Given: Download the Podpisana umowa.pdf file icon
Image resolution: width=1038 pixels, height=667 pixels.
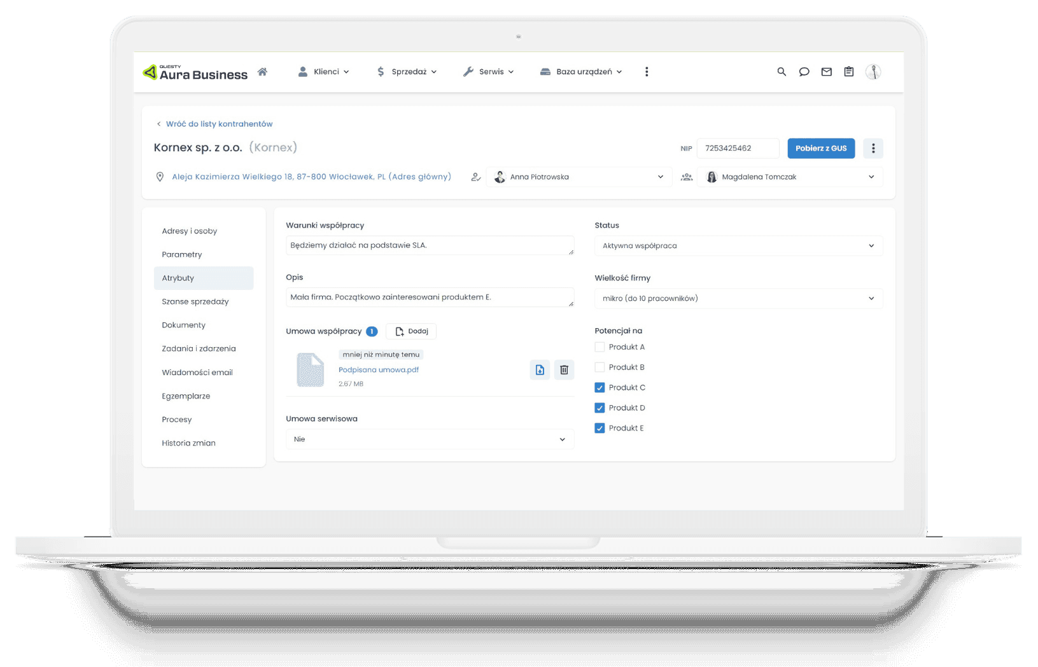Looking at the screenshot, I should (x=540, y=370).
